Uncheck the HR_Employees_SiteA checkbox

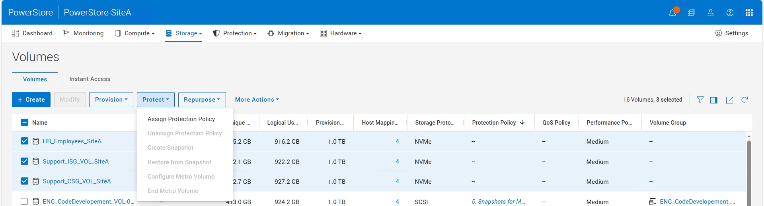(x=24, y=141)
